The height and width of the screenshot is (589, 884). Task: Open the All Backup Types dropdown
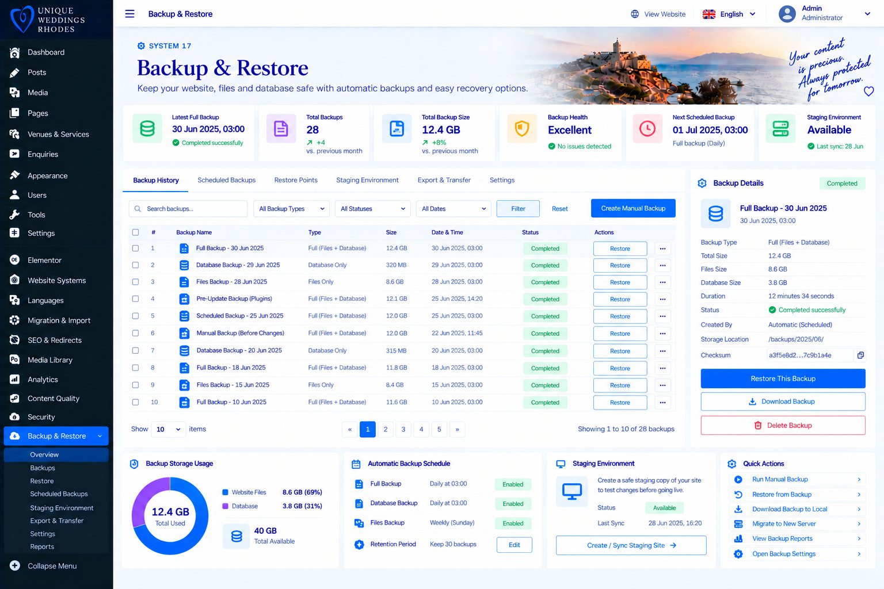tap(291, 209)
